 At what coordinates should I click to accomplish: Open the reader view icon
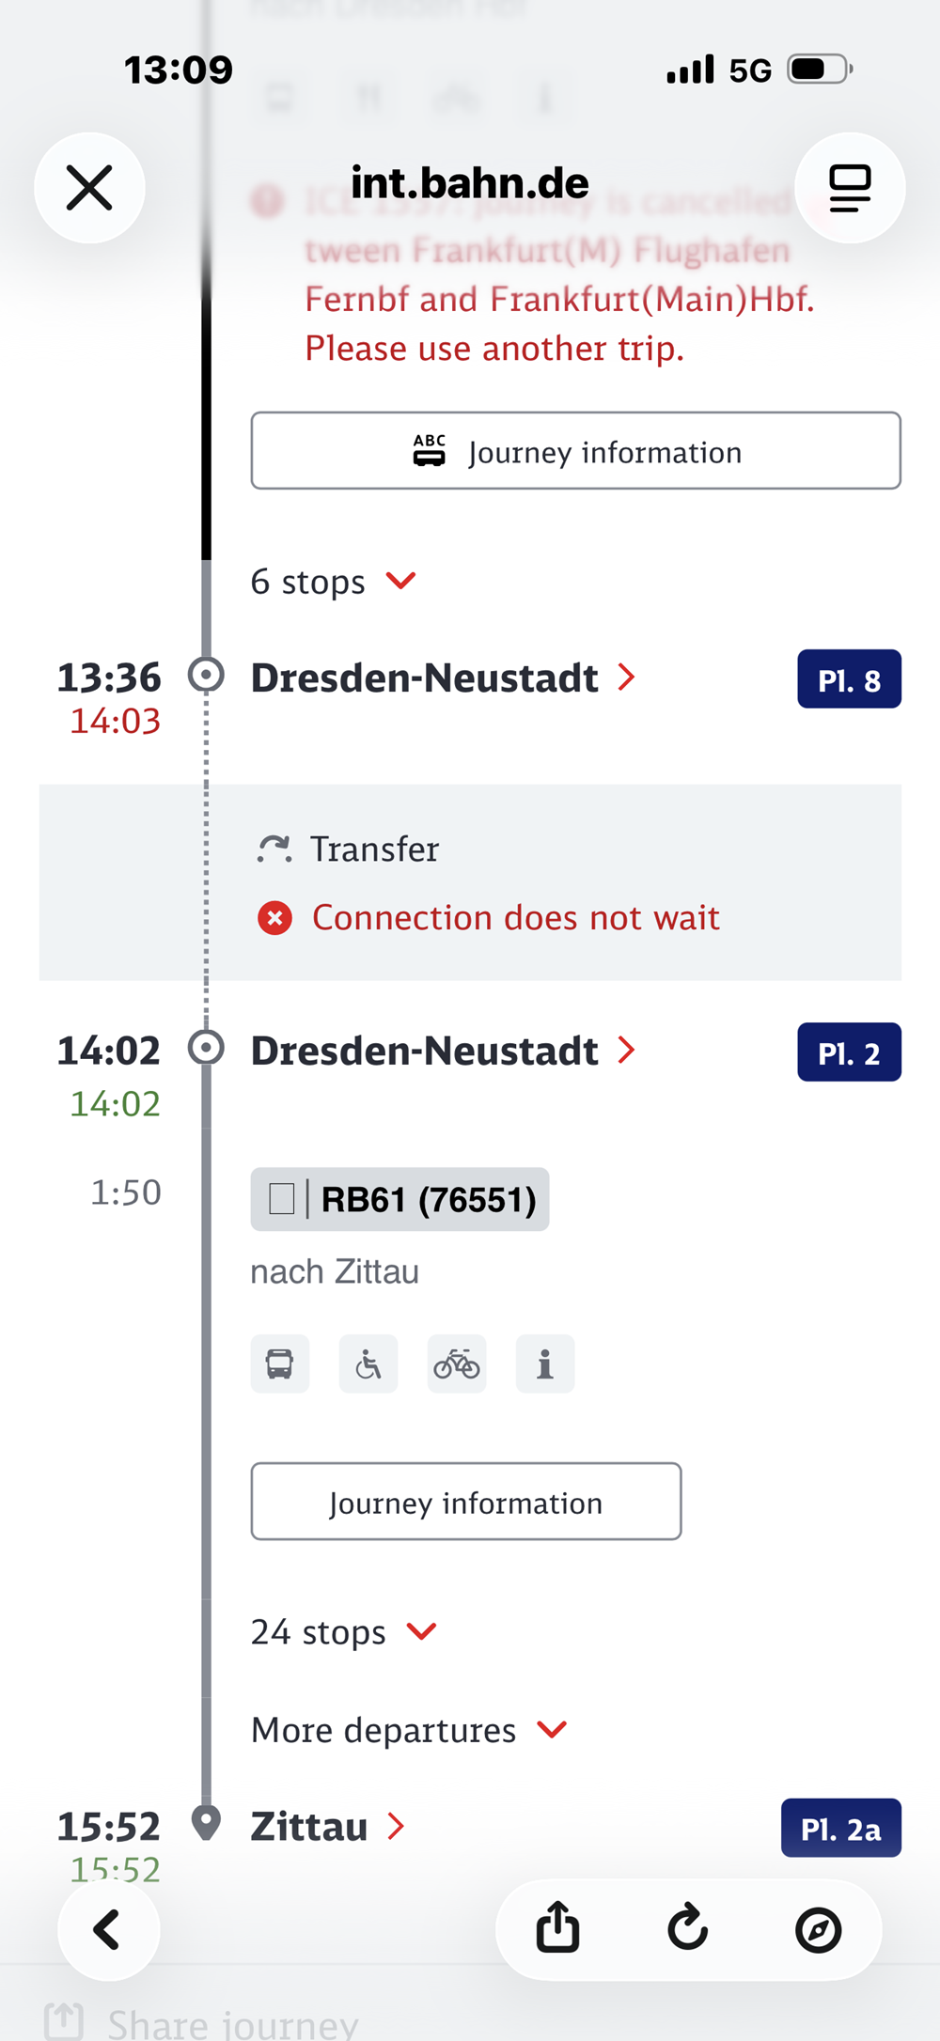tap(850, 188)
